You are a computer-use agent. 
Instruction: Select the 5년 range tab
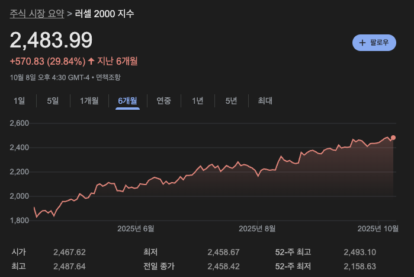pos(231,101)
